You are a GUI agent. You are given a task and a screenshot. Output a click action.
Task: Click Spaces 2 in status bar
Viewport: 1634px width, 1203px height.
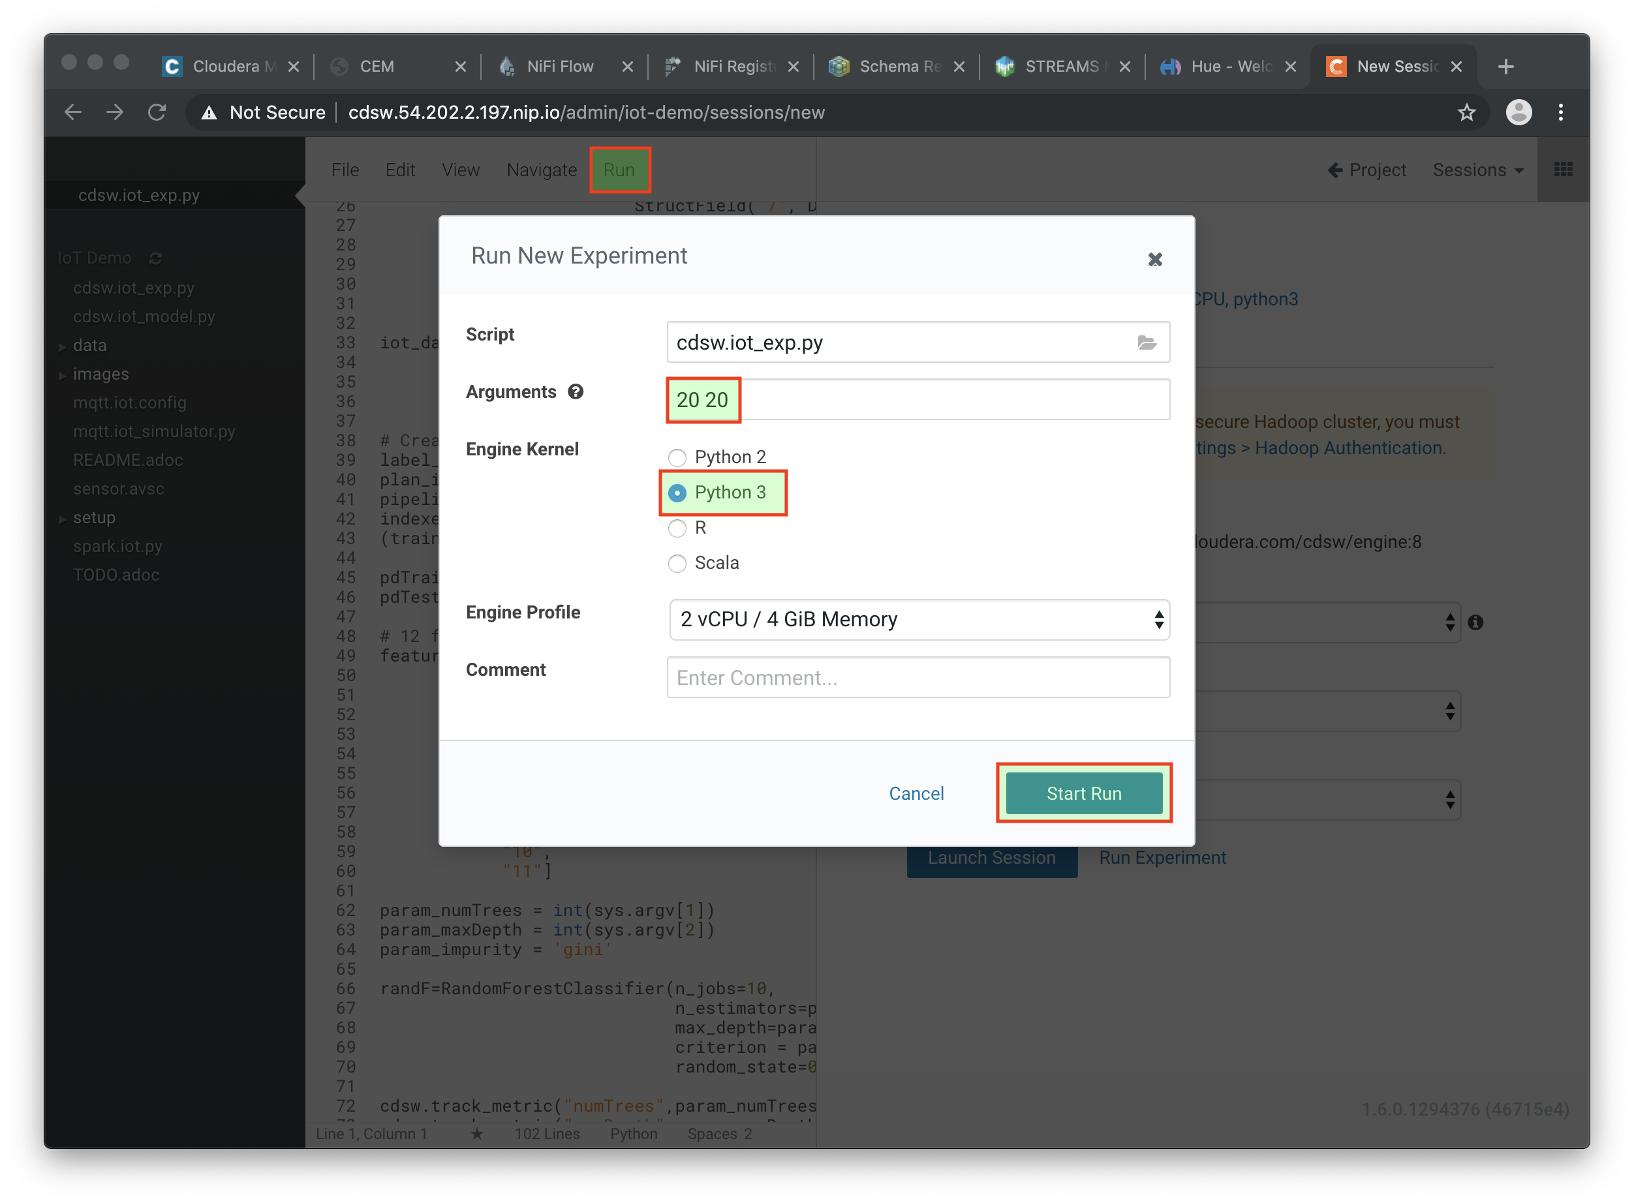719,1133
